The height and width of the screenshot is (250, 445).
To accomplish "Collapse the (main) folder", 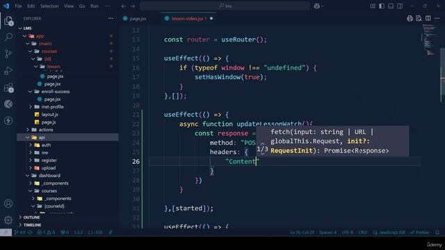I will pyautogui.click(x=28, y=44).
